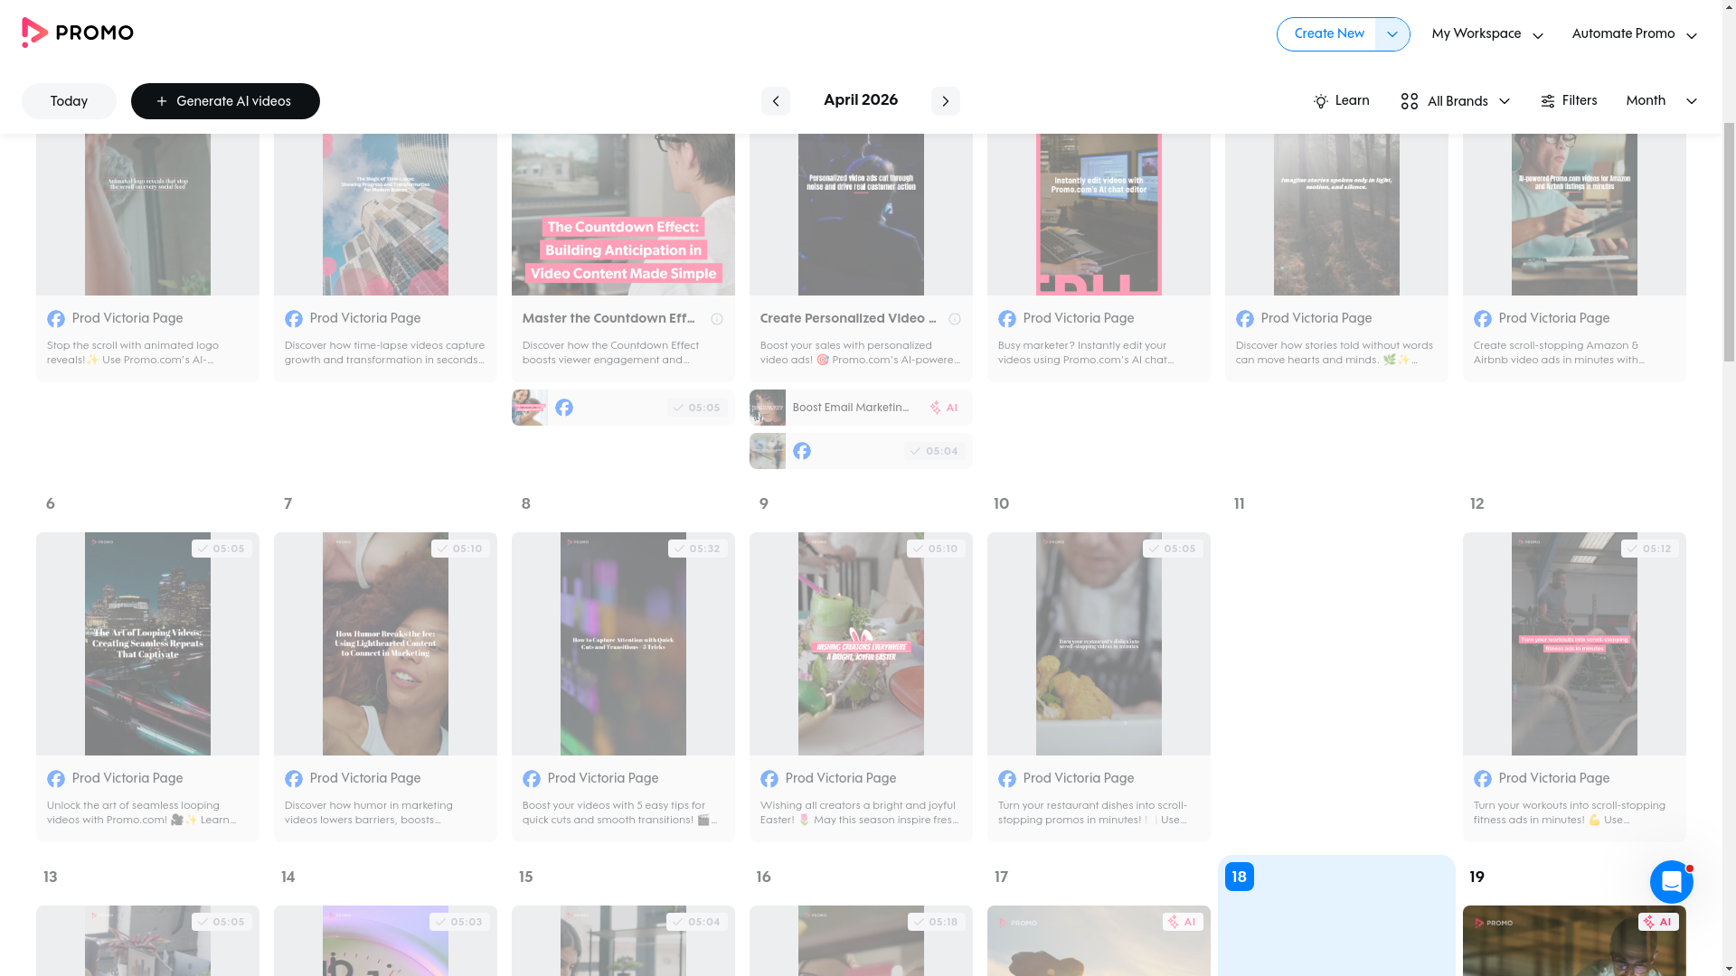The height and width of the screenshot is (976, 1736).
Task: Go to previous month arrow
Action: coord(775,101)
